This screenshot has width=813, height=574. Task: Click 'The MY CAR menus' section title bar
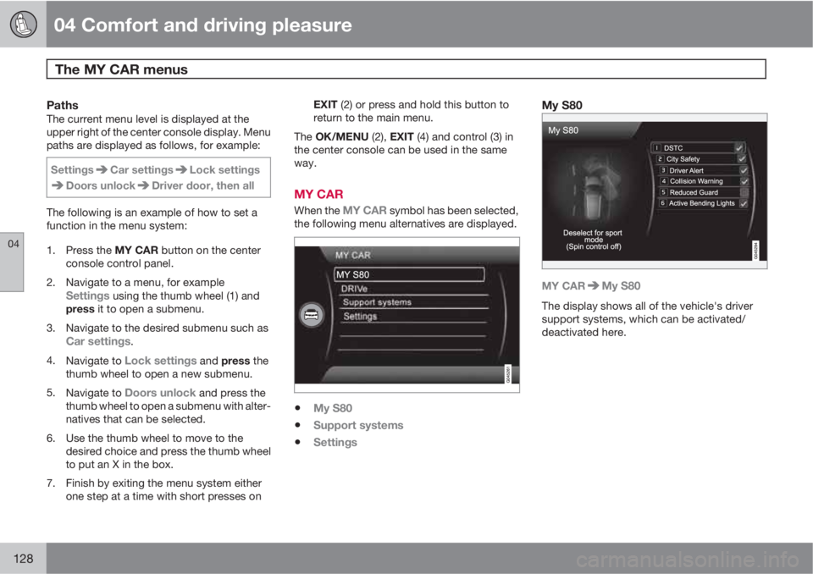pyautogui.click(x=406, y=69)
